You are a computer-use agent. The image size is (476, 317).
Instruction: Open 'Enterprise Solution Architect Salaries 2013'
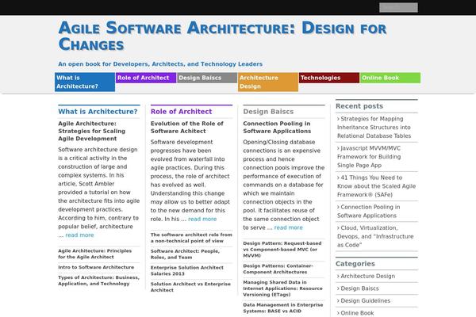(186, 270)
